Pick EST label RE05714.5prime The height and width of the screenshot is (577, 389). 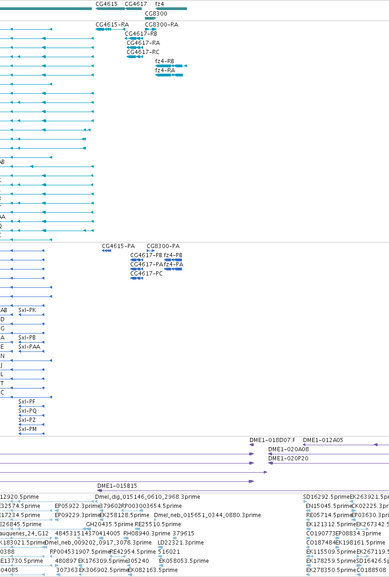(329, 515)
